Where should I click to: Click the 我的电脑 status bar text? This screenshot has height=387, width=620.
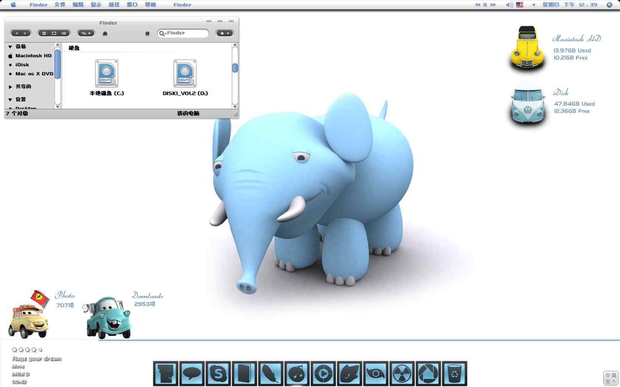click(x=188, y=114)
